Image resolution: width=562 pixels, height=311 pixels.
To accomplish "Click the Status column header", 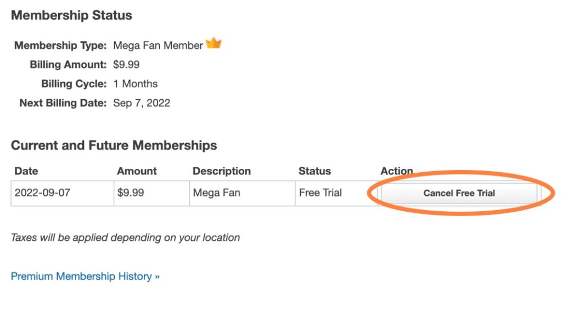I will (314, 171).
